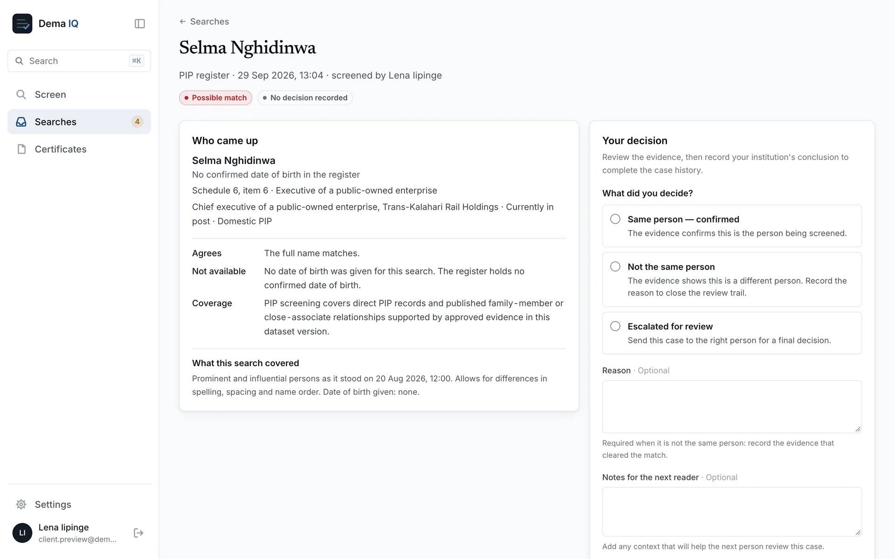Click into the Reason text area
The height and width of the screenshot is (559, 895).
[732, 407]
